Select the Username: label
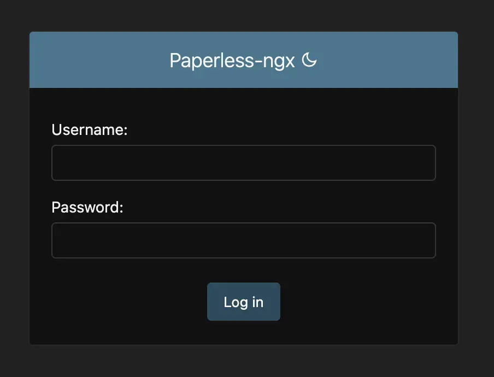This screenshot has height=377, width=494. (x=90, y=129)
